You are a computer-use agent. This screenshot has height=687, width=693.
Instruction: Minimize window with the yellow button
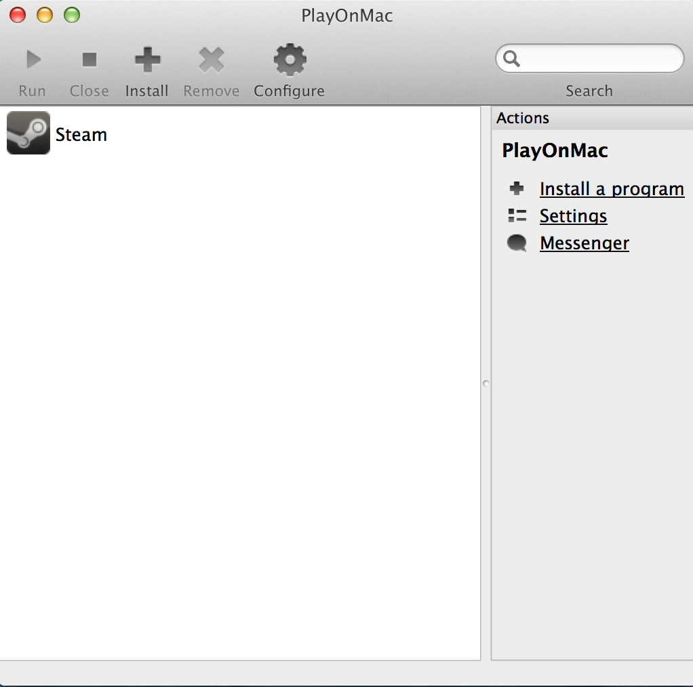[x=45, y=15]
